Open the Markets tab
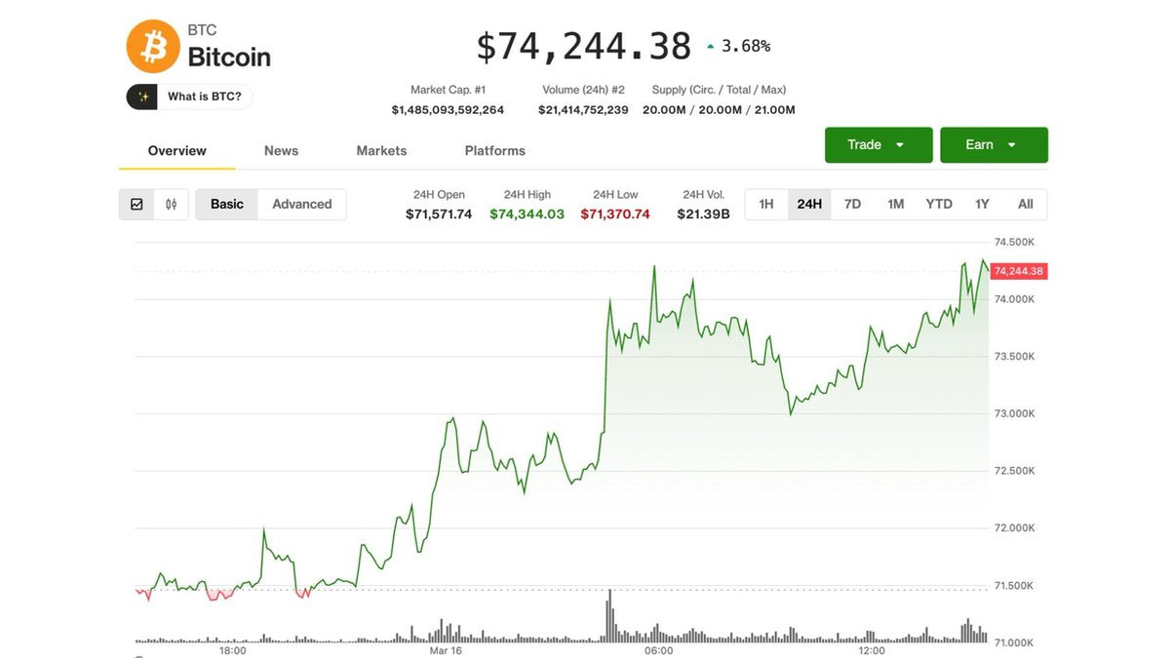 pos(381,151)
